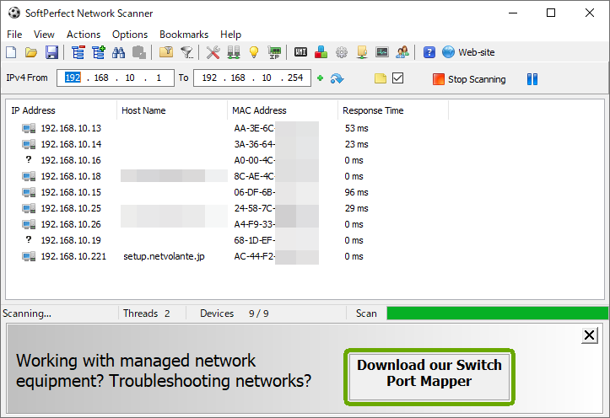This screenshot has height=418, width=610.
Task: Open help via blue question mark icon
Action: [429, 52]
